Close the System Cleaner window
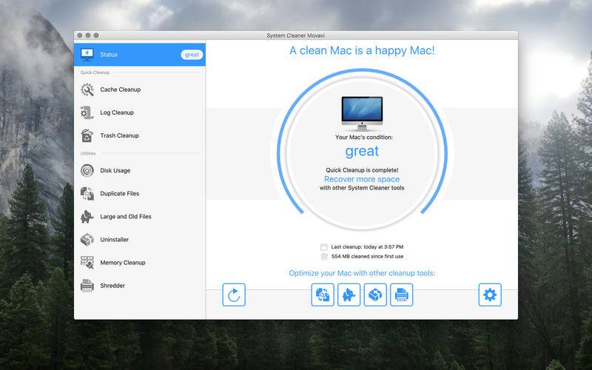Image resolution: width=592 pixels, height=370 pixels. coord(80,36)
